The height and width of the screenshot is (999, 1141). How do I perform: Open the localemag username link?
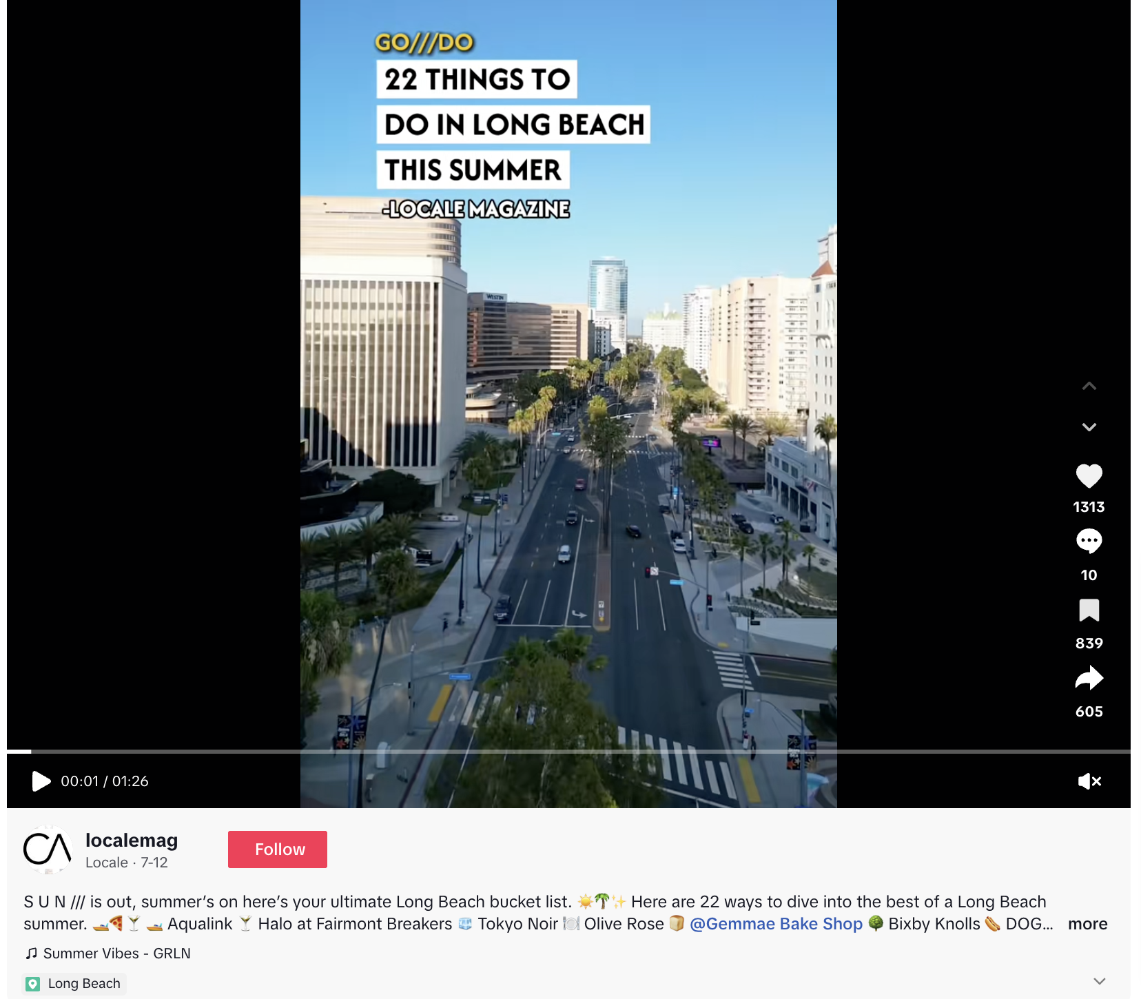pos(132,841)
